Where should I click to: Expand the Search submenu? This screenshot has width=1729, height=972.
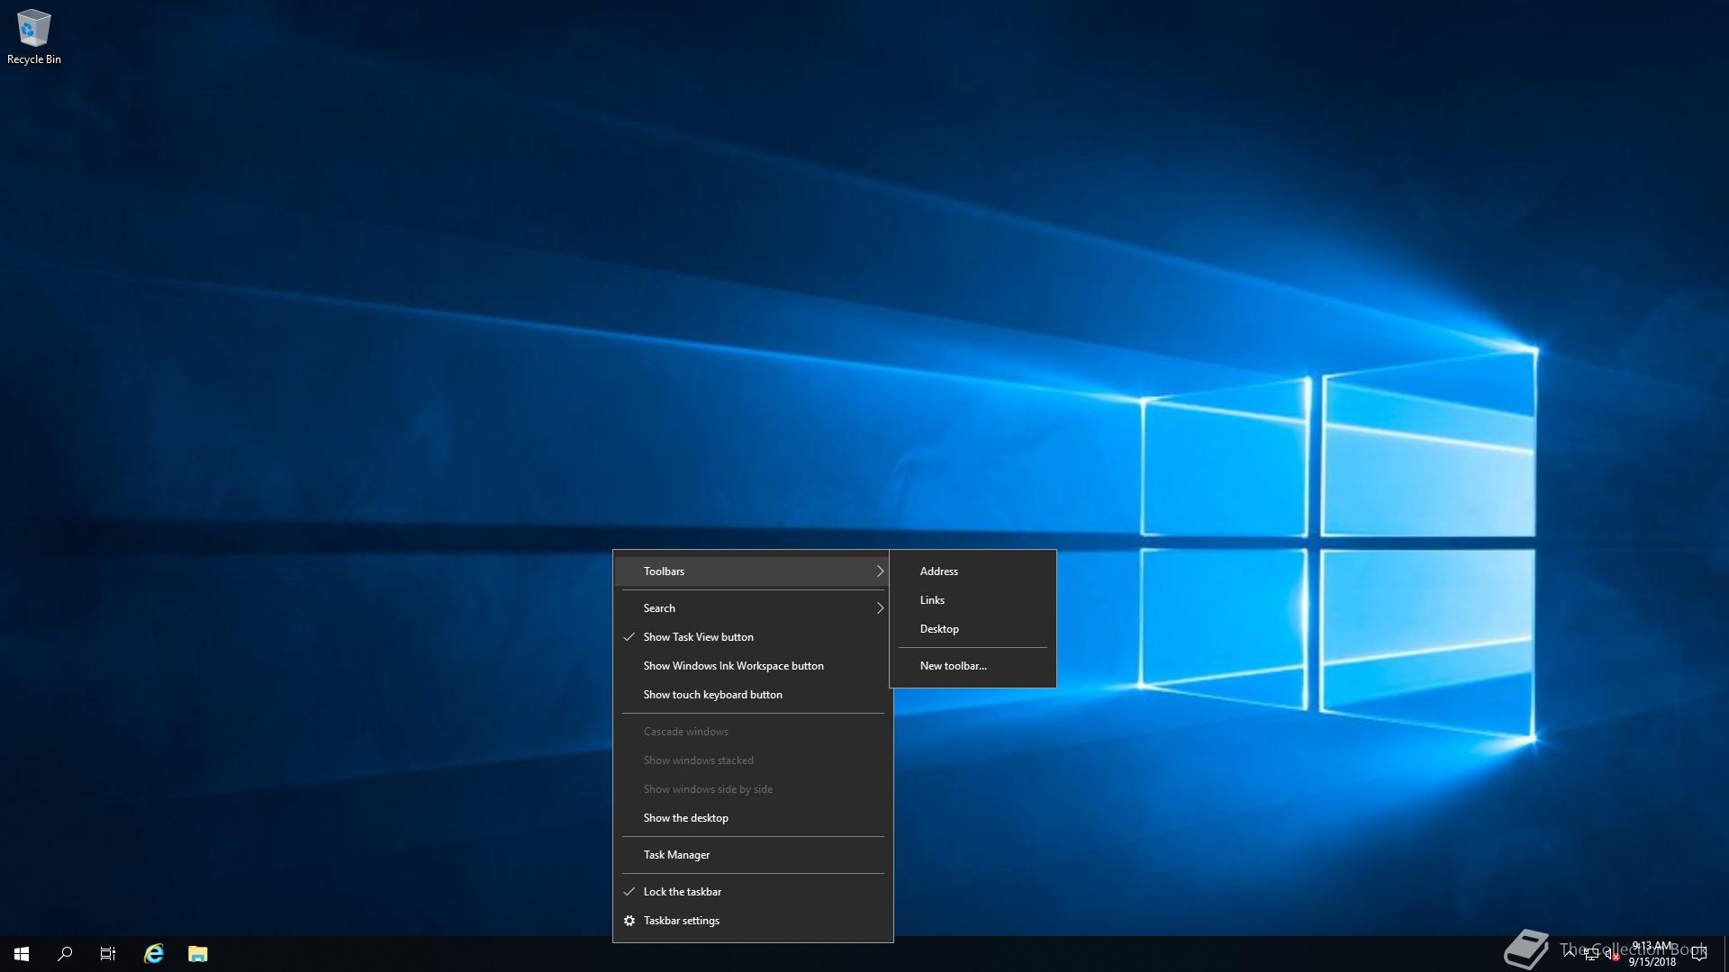(x=753, y=608)
